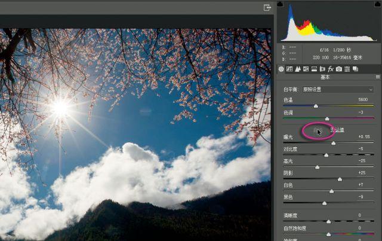Open the 白平衡 white balance dropdown

(x=338, y=89)
